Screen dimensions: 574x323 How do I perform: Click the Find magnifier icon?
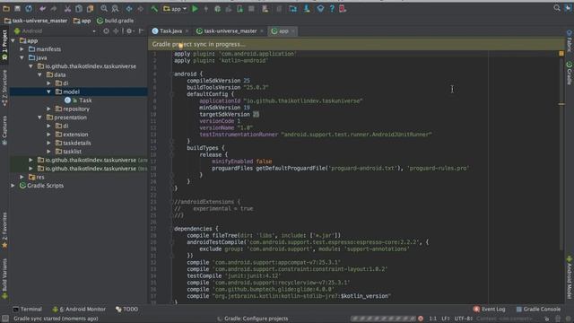tap(104, 8)
